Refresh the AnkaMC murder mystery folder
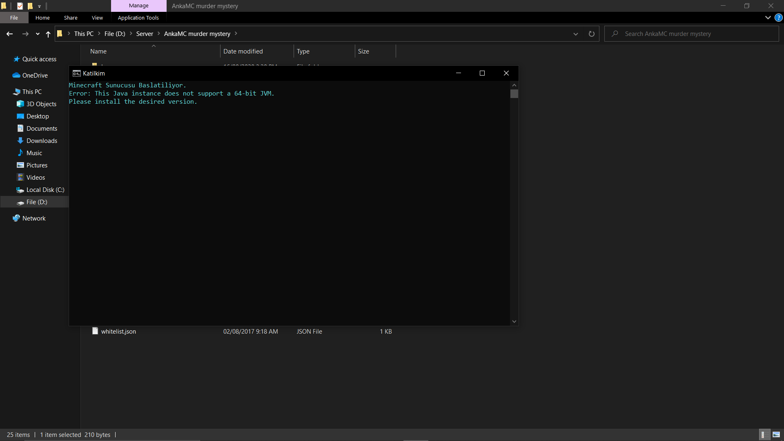Viewport: 784px width, 441px height. point(591,34)
